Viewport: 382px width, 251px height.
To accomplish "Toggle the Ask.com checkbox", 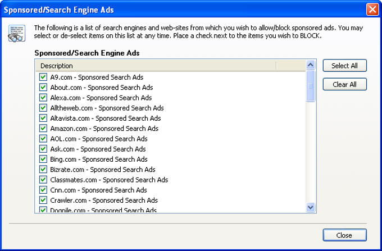I will point(43,149).
